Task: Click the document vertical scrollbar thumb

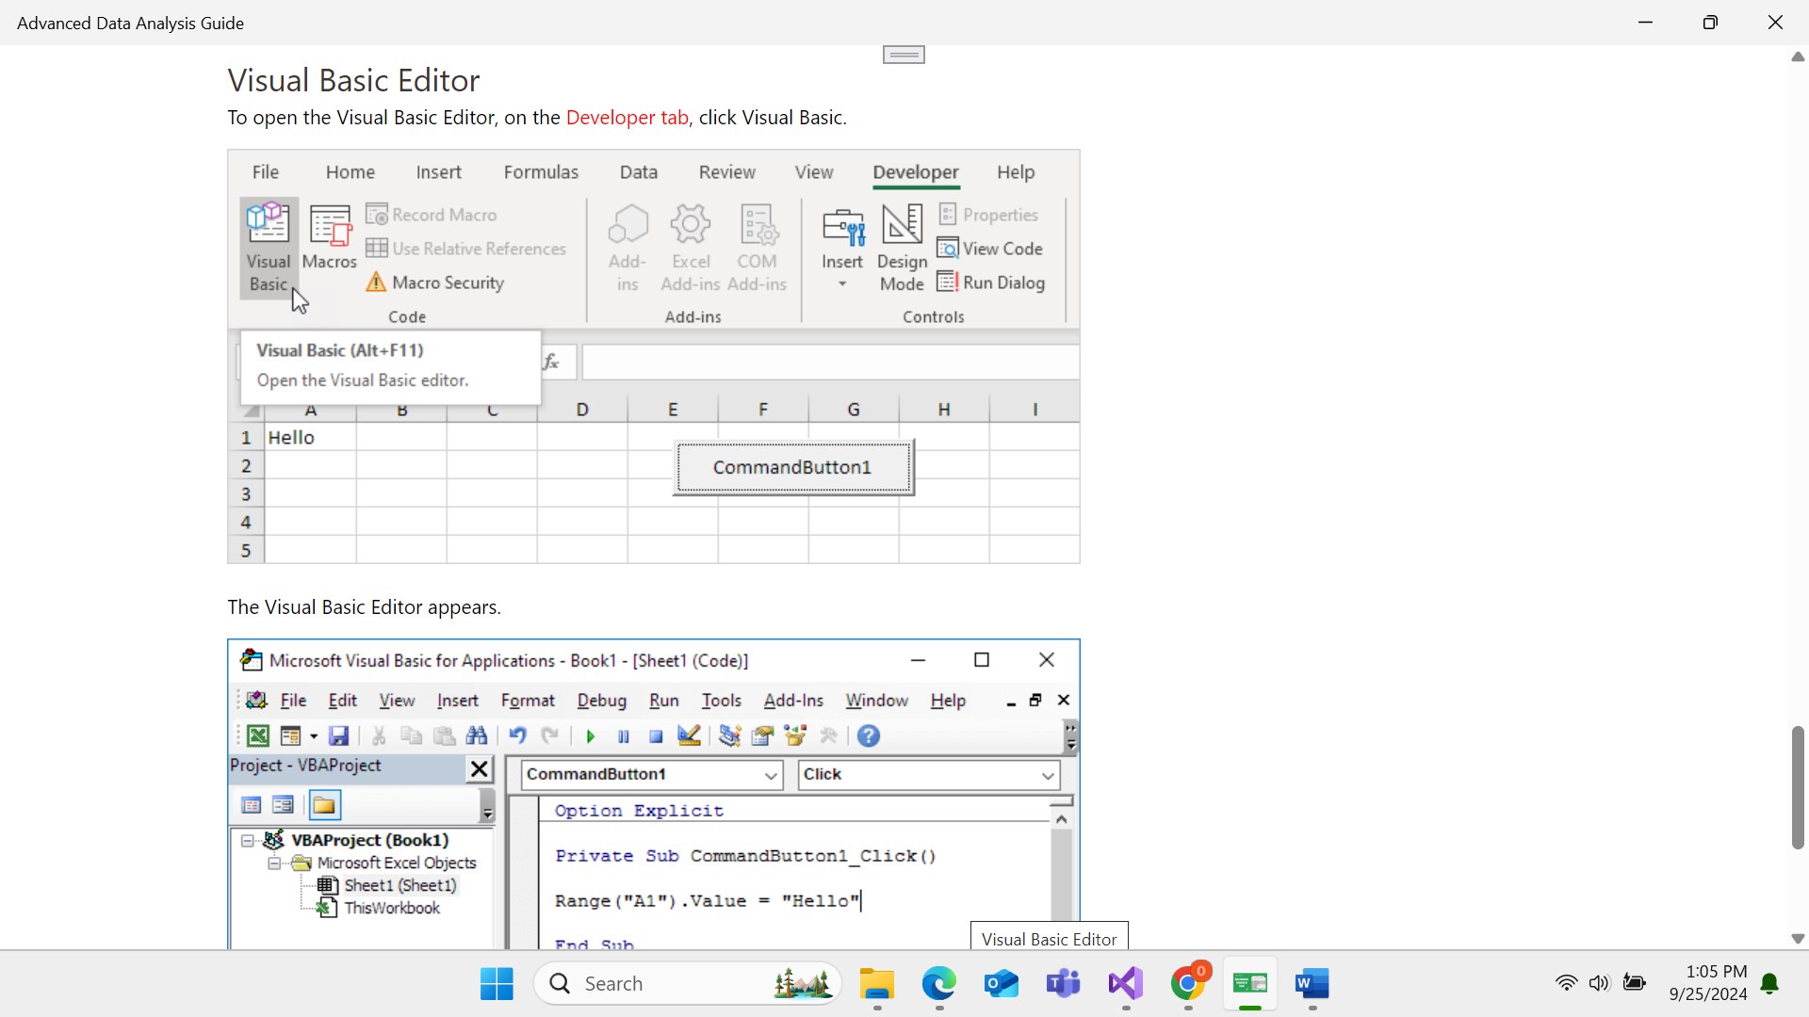Action: [1798, 787]
